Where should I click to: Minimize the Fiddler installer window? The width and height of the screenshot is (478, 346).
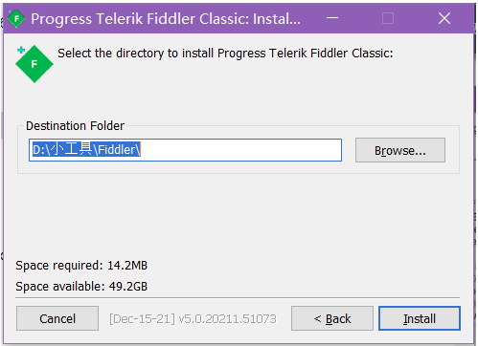pyautogui.click(x=332, y=18)
